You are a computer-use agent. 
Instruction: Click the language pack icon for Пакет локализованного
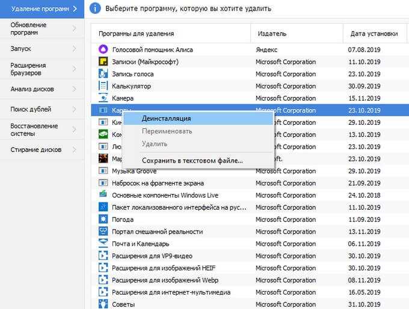click(x=103, y=207)
